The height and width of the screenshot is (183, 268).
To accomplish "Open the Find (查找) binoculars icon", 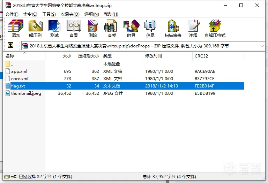I will (x=110, y=25).
